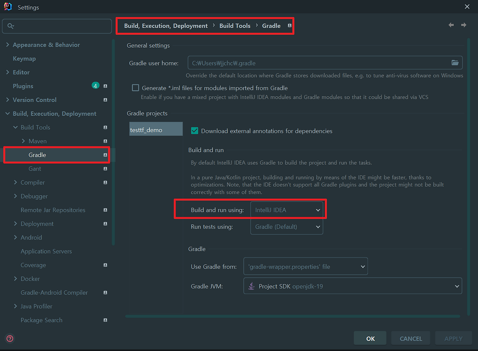Viewport: 478px width, 351px height.
Task: Click the help question mark icon
Action: 9,338
